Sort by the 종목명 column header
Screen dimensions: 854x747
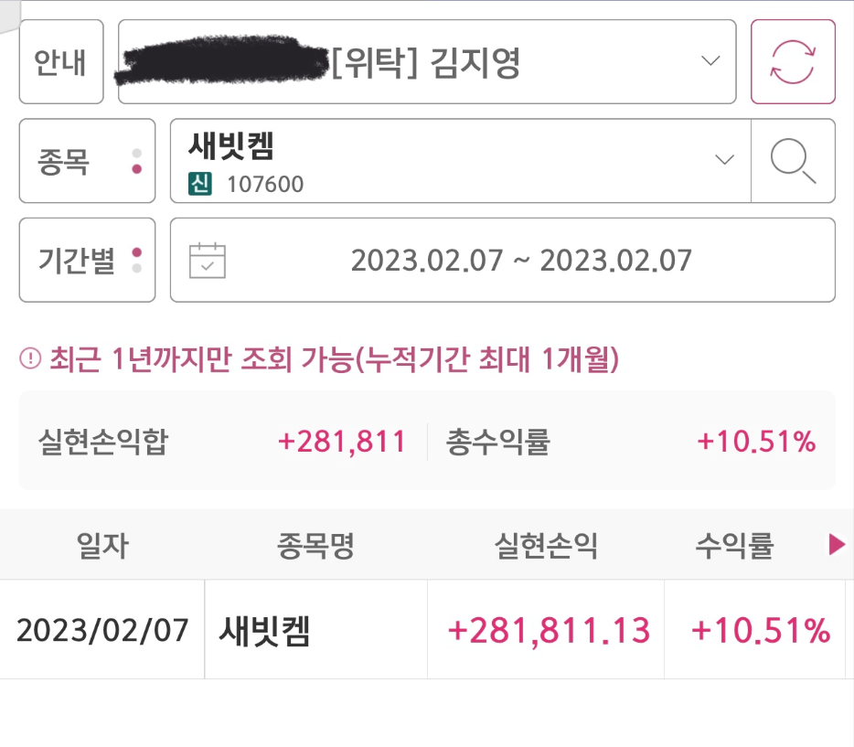[x=315, y=544]
